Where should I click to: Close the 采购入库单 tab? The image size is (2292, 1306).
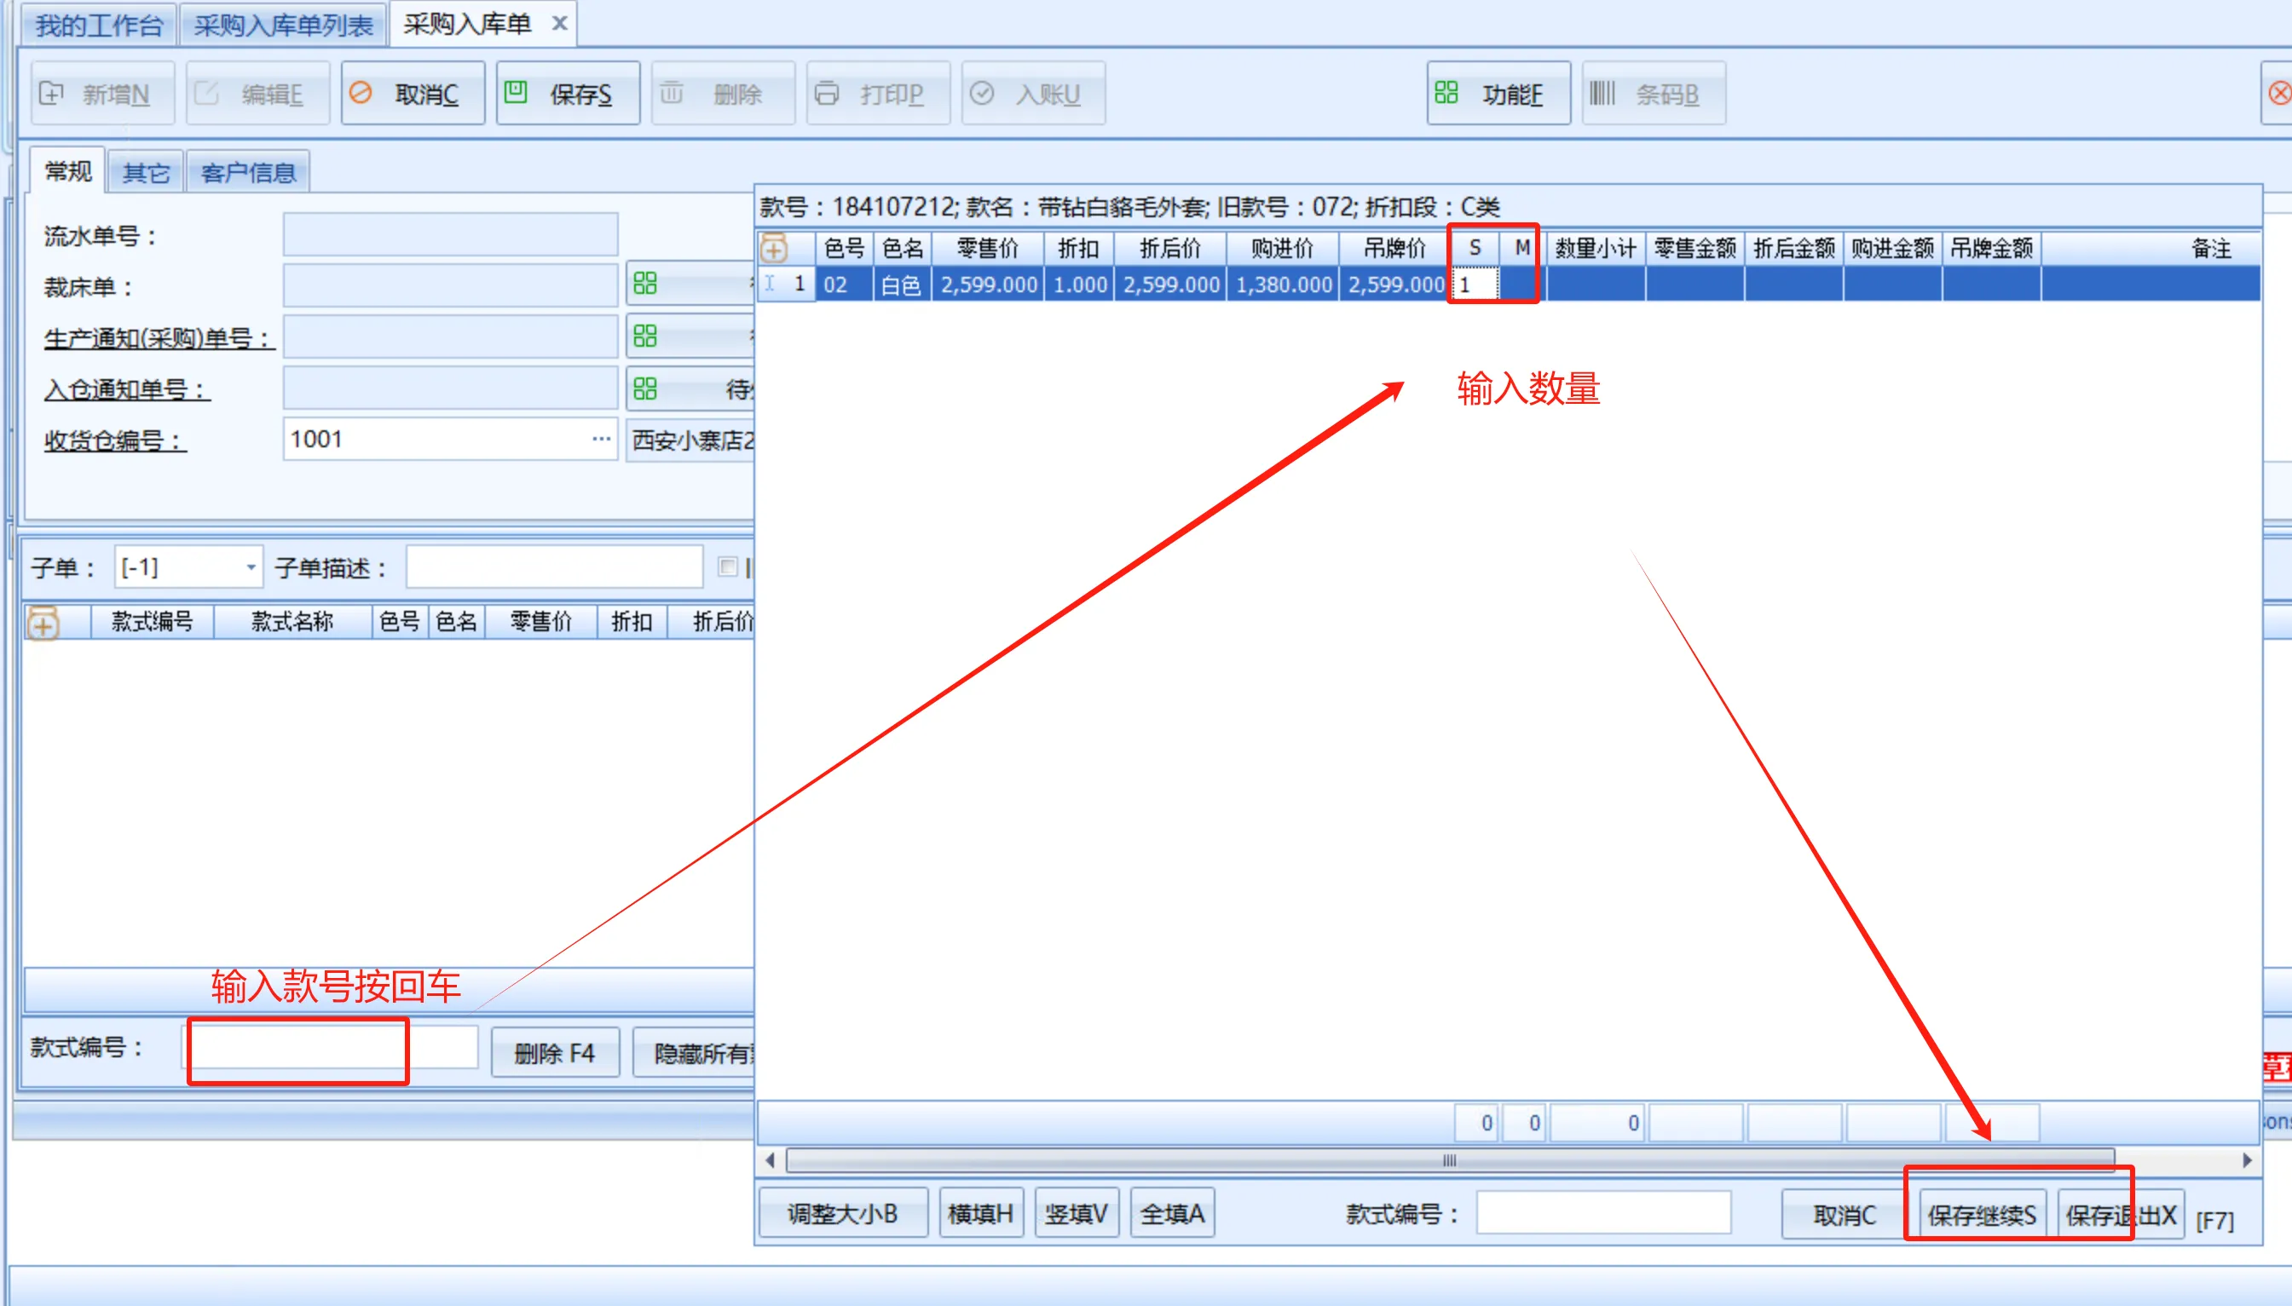click(x=559, y=23)
